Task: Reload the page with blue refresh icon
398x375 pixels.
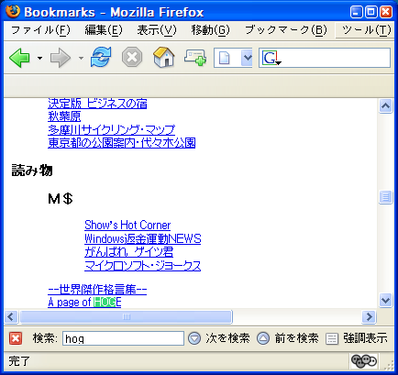Action: click(101, 57)
